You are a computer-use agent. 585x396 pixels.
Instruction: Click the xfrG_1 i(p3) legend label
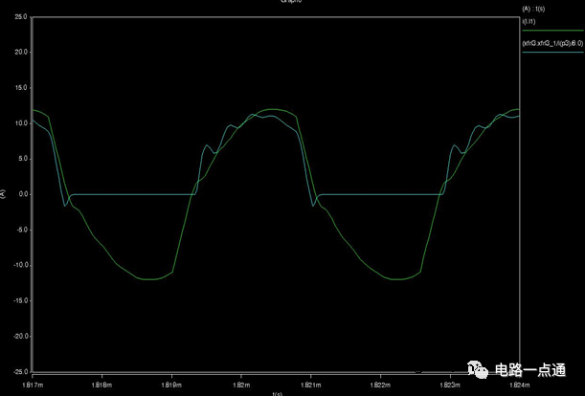[551, 43]
